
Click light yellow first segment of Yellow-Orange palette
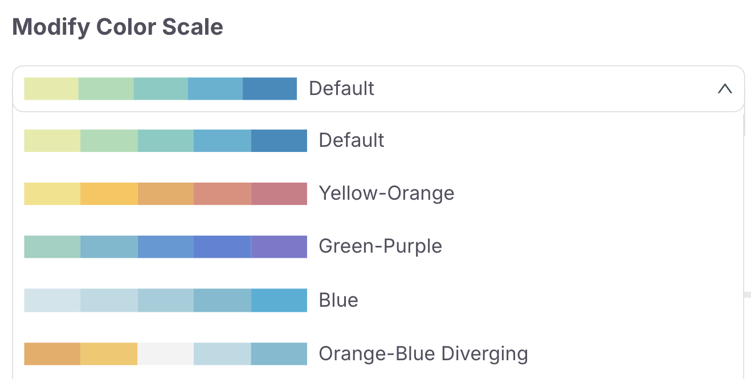(52, 193)
